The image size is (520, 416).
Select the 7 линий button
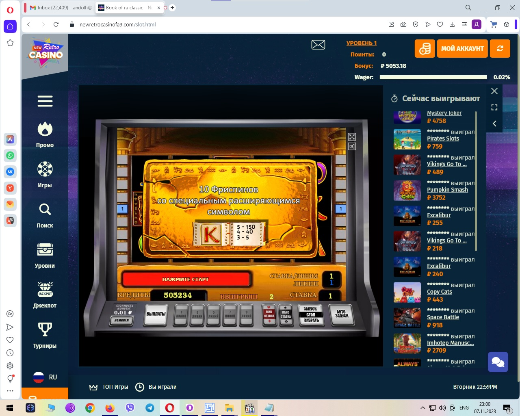[230, 315]
